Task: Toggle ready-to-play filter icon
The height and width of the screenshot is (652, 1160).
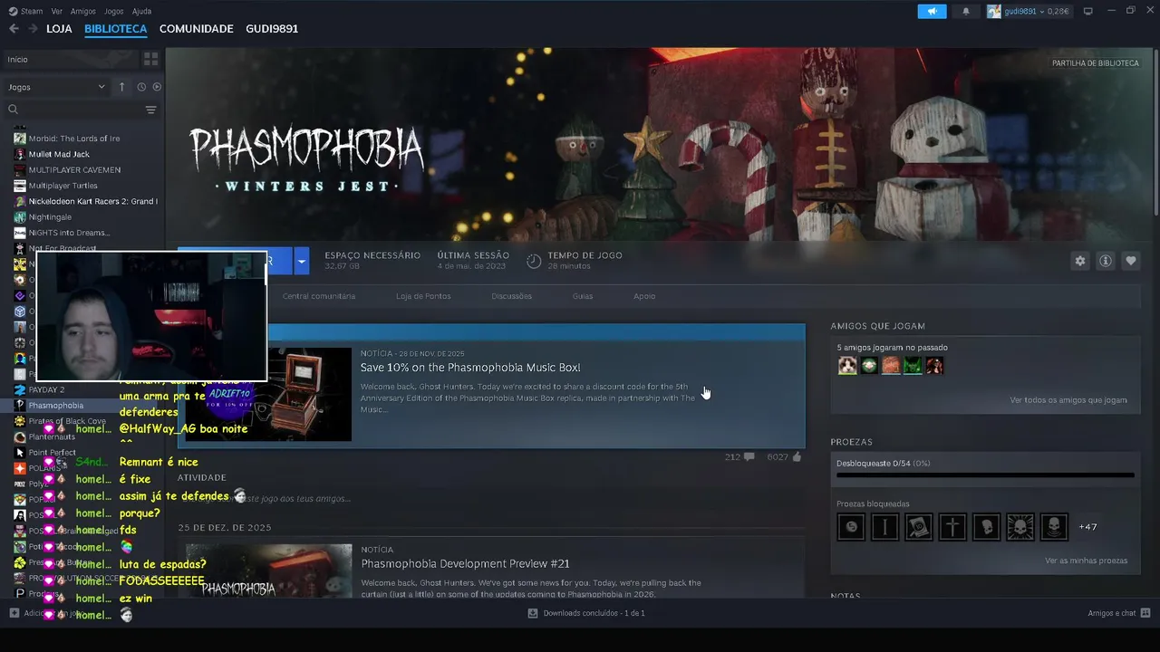Action: pos(157,87)
